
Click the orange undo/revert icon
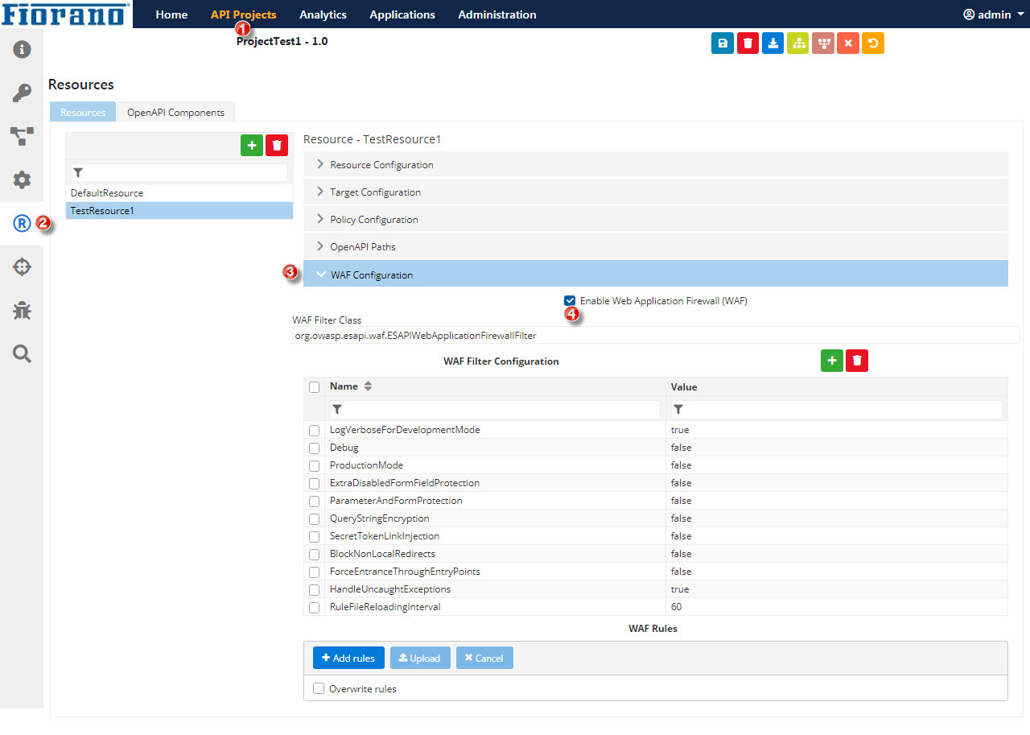click(x=872, y=43)
